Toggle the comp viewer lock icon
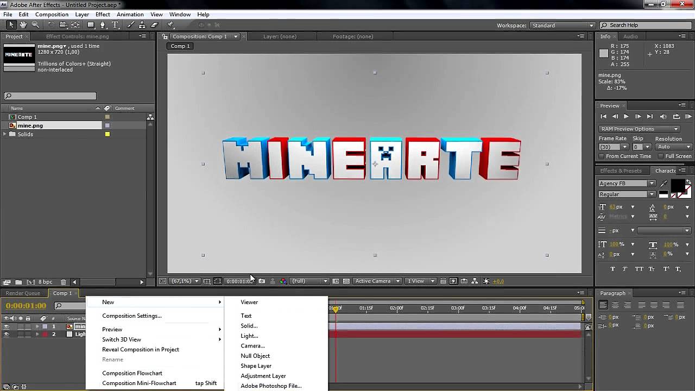695x391 pixels. coord(165,36)
